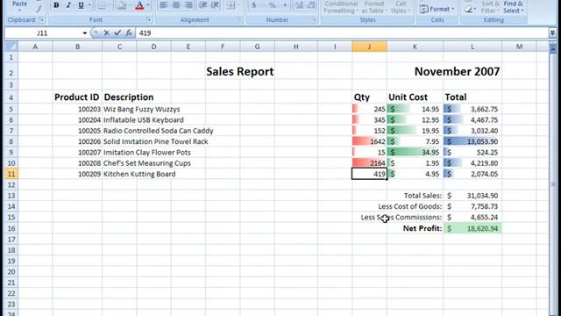This screenshot has height=316, width=561.
Task: Select Kitchen Kutting Board cell
Action: tap(139, 174)
